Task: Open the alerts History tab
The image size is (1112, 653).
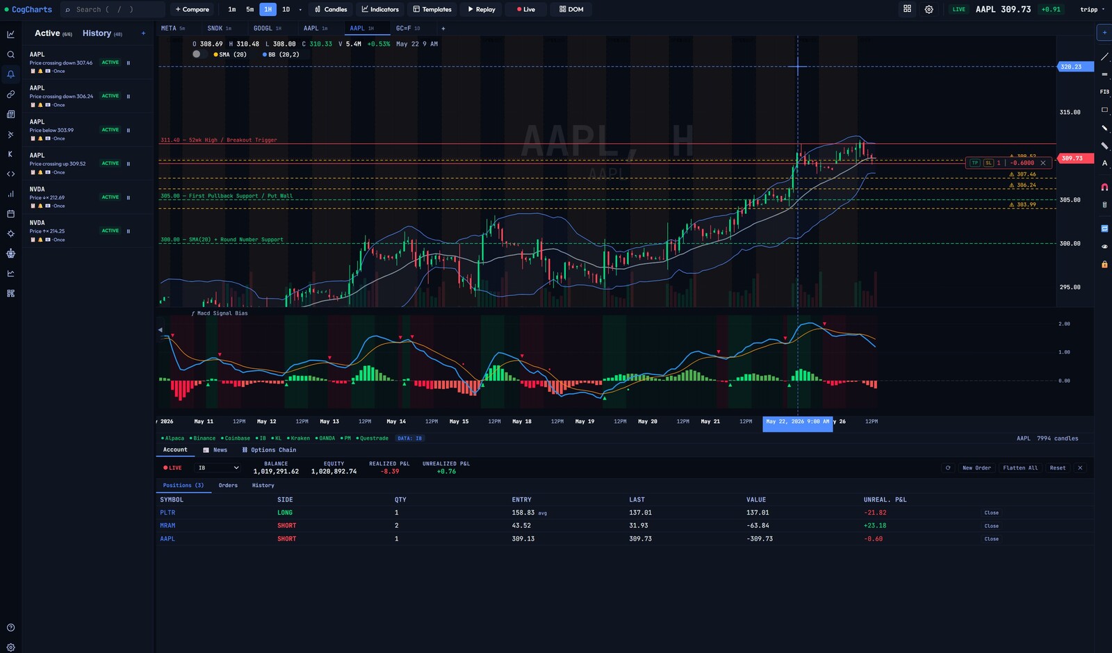Action: (102, 33)
